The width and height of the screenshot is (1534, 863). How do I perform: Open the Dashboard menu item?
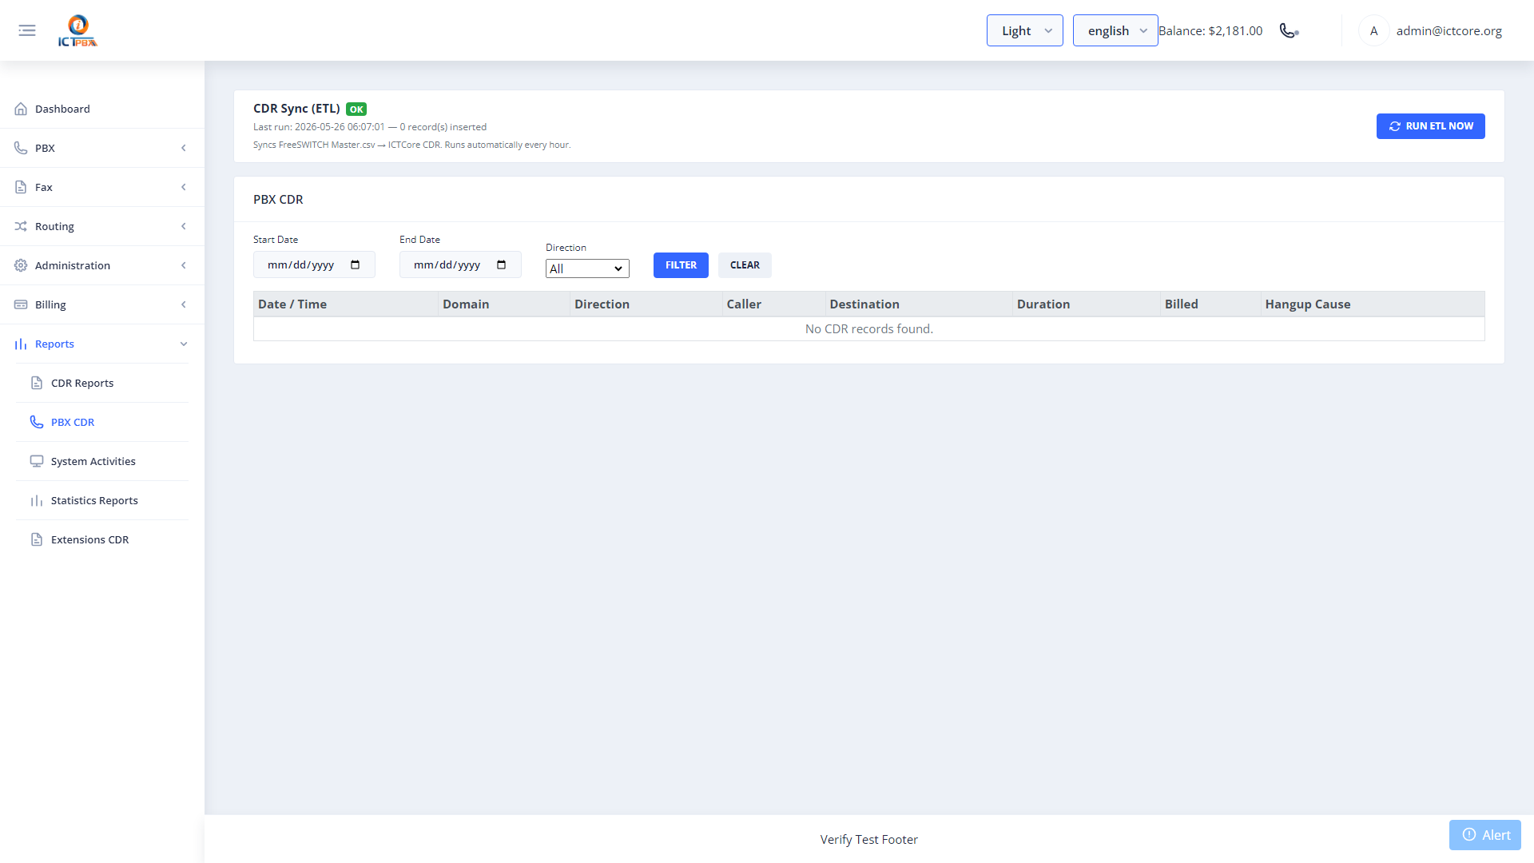point(102,109)
